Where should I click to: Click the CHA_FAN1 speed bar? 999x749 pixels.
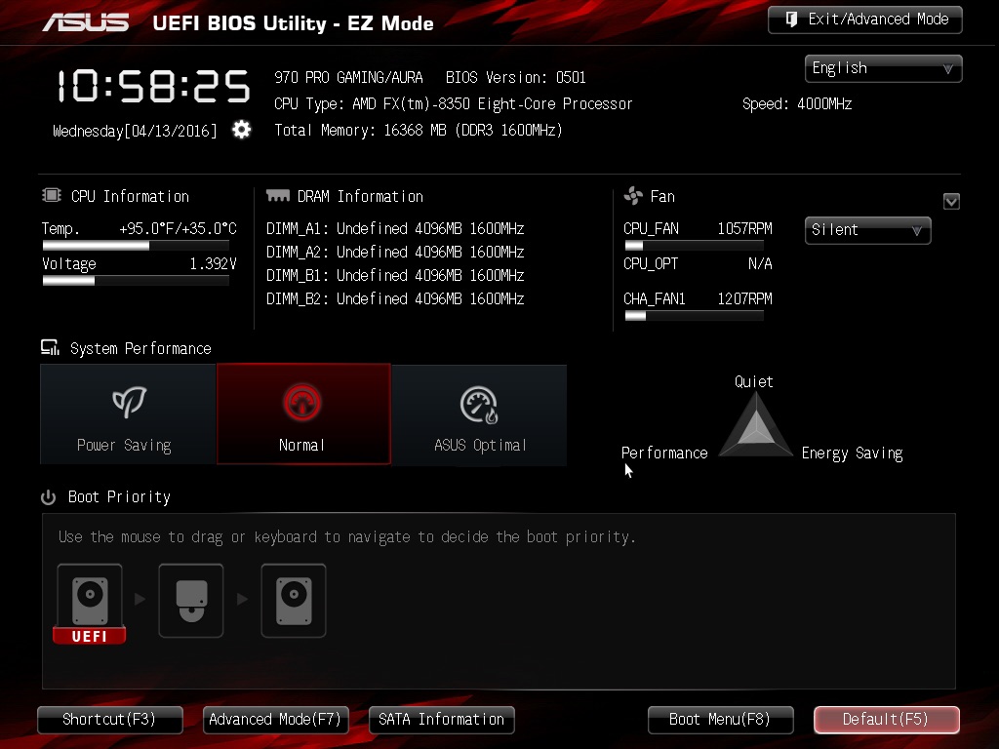[694, 315]
